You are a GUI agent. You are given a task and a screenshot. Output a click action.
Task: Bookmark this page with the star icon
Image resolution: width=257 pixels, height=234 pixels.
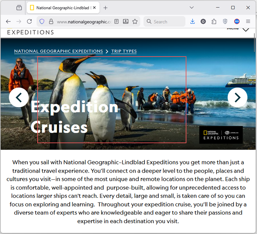click(x=135, y=22)
